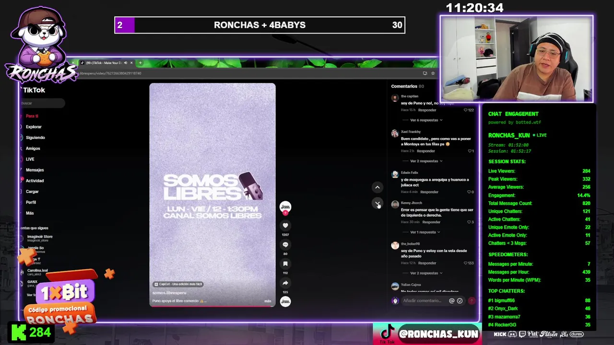Open Edwin Felix's username
Screen dimensions: 614x345
(x=409, y=172)
